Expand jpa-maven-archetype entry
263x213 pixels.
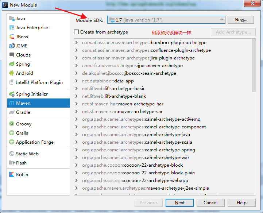[x=77, y=65]
